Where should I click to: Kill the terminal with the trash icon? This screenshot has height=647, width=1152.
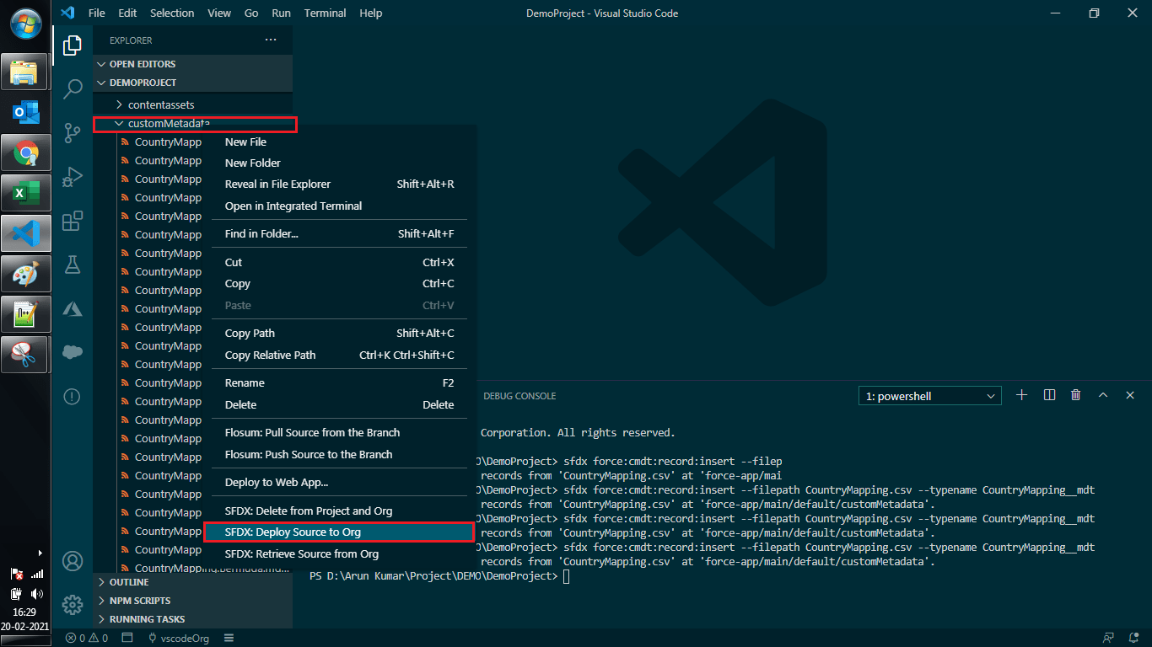tap(1076, 395)
